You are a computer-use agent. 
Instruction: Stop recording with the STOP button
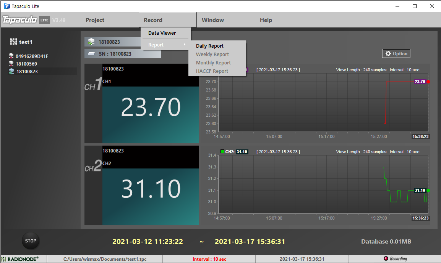click(x=31, y=241)
